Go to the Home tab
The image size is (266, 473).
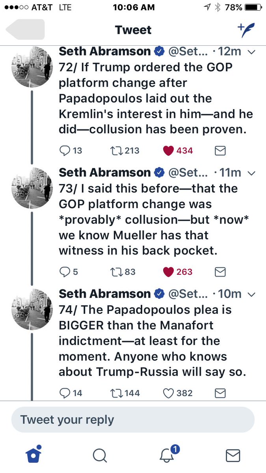(x=33, y=454)
